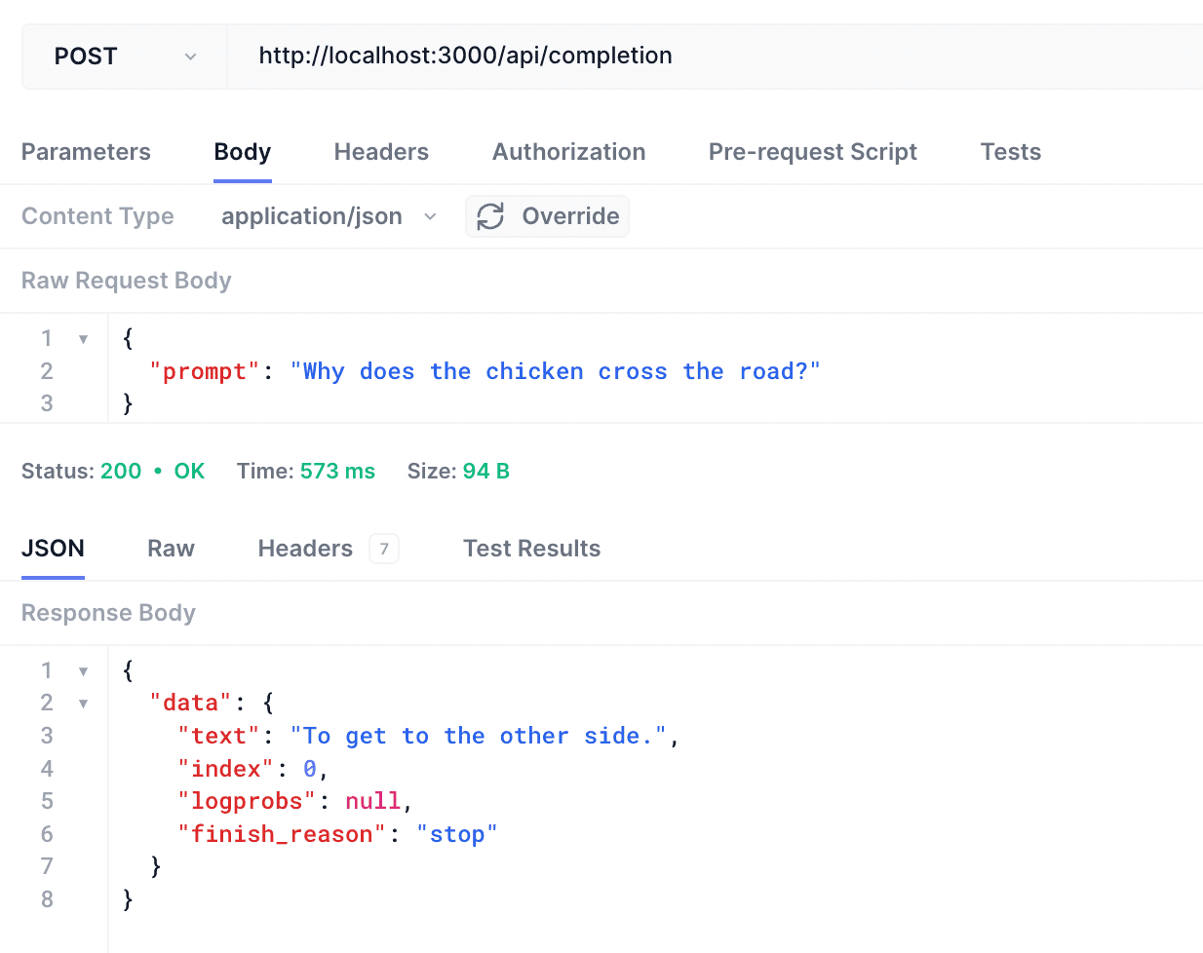View the Raw response tab
The width and height of the screenshot is (1203, 953).
tap(171, 549)
